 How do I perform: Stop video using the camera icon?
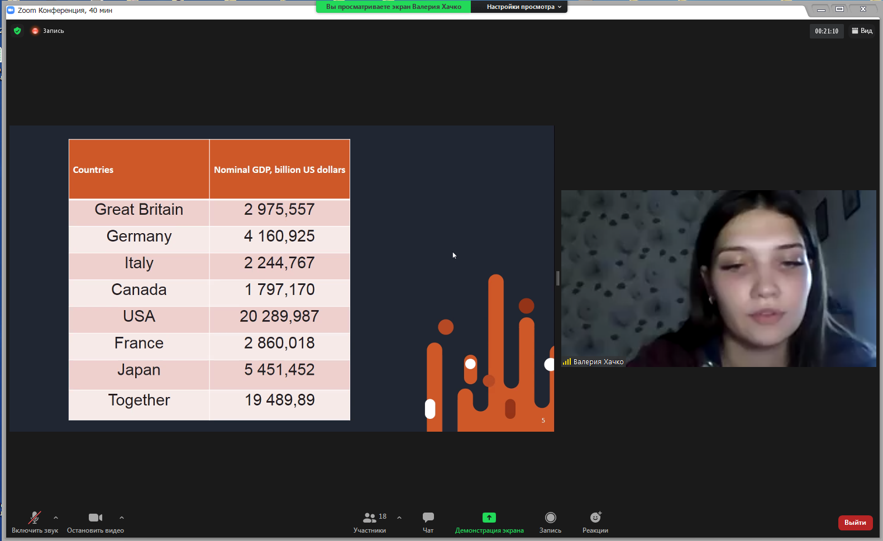click(x=96, y=518)
